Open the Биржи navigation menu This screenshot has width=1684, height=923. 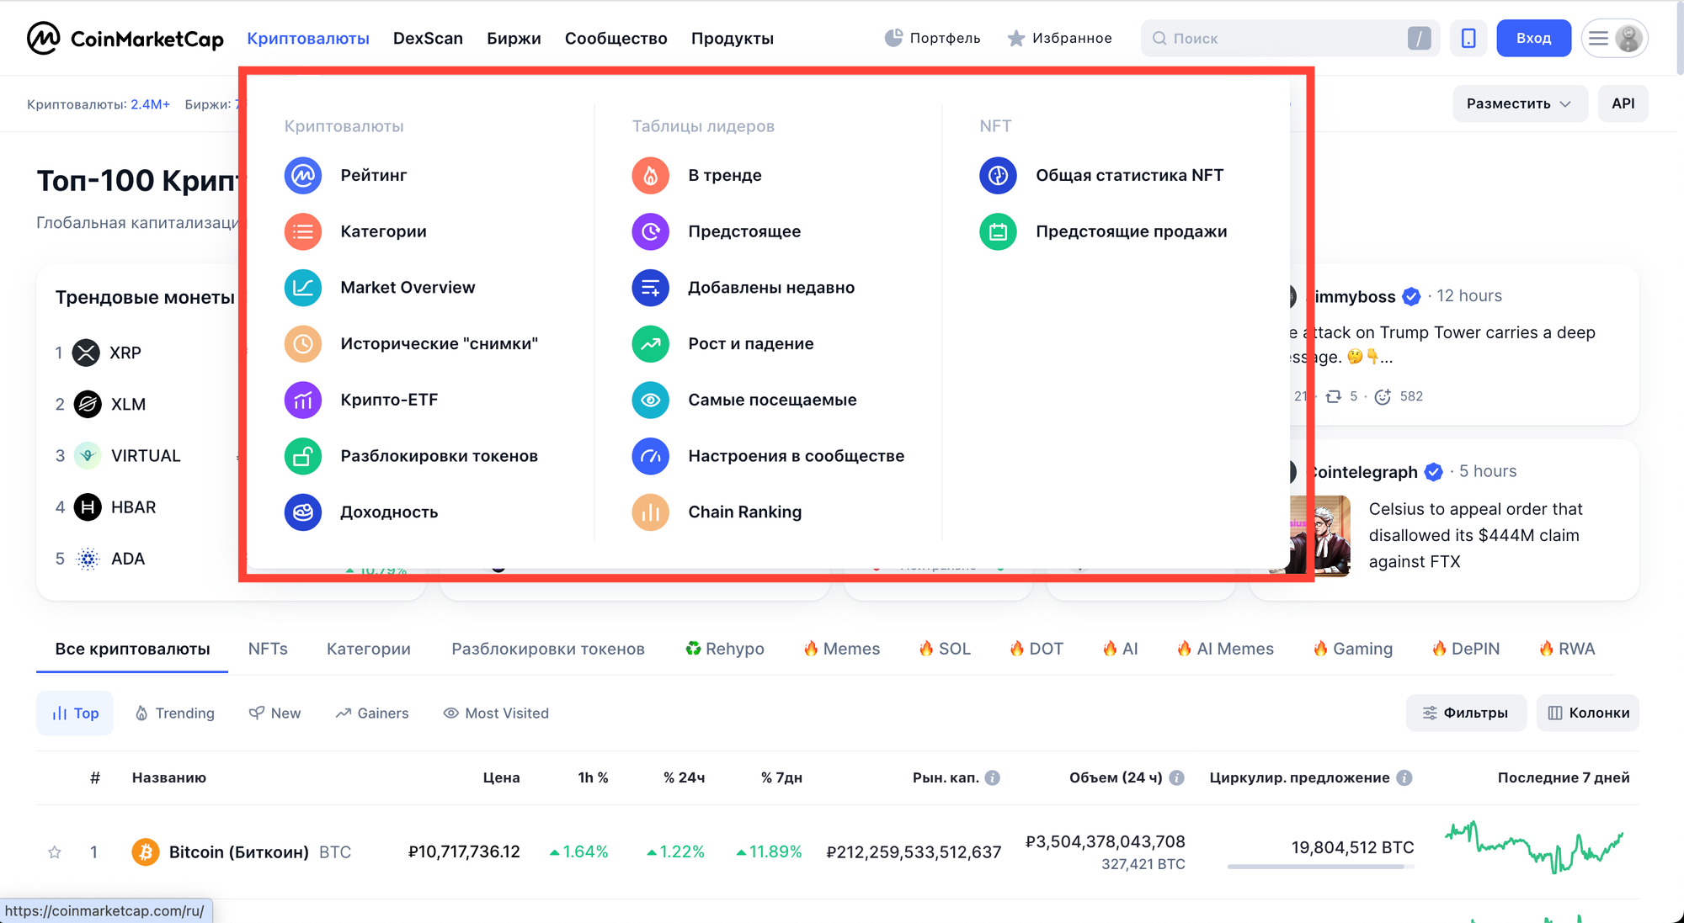tap(514, 39)
